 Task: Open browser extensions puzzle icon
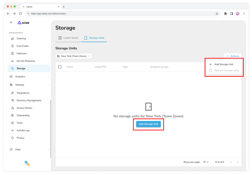coord(225,14)
